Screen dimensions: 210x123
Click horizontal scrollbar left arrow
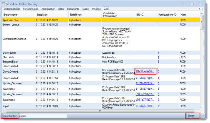[3, 111]
